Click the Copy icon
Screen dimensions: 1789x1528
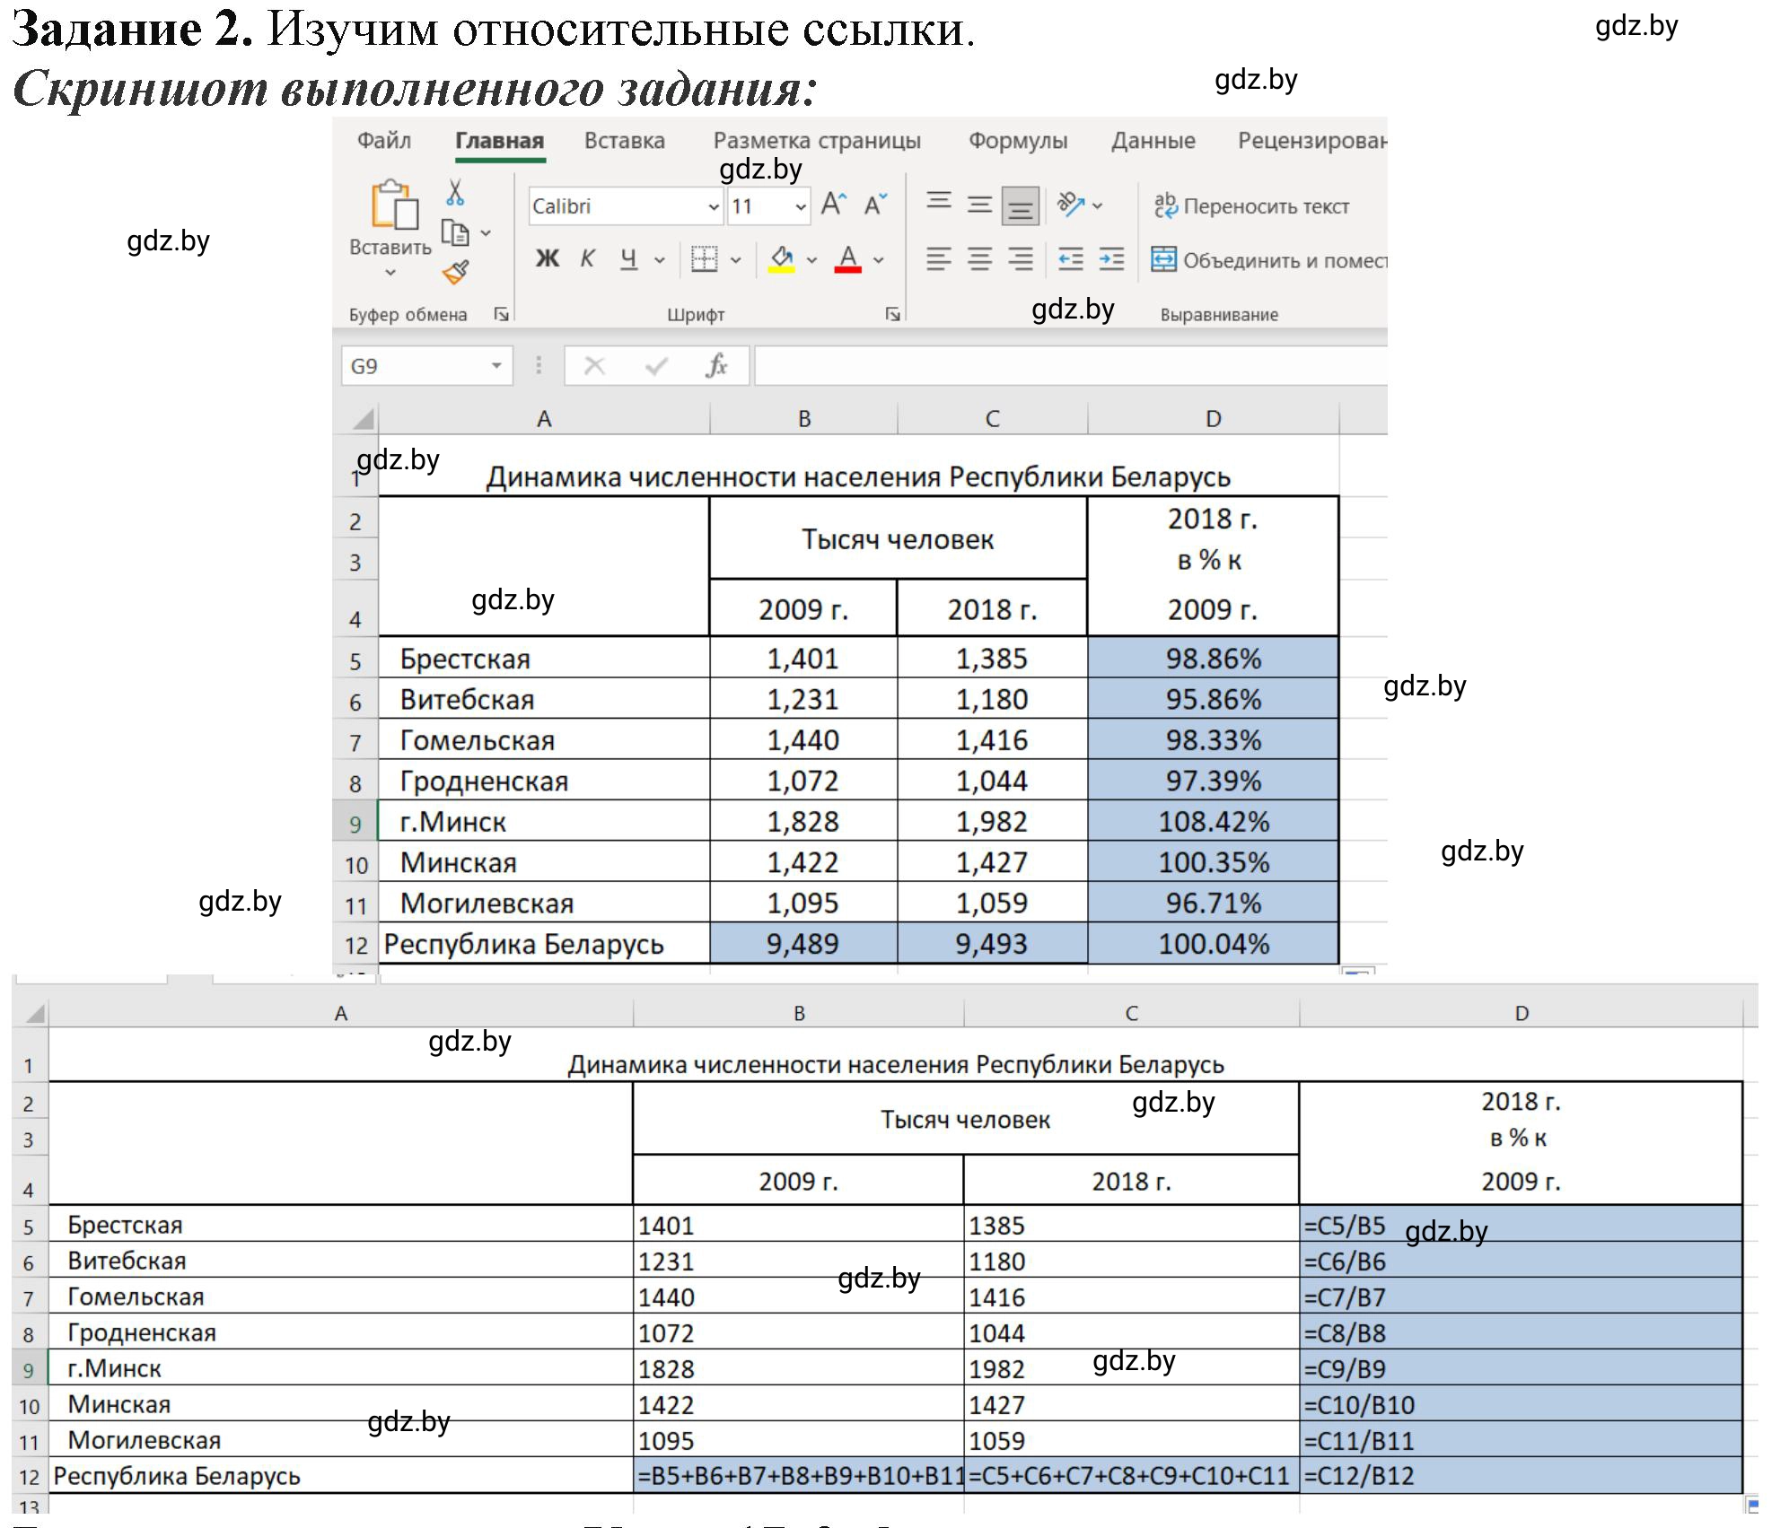point(456,233)
